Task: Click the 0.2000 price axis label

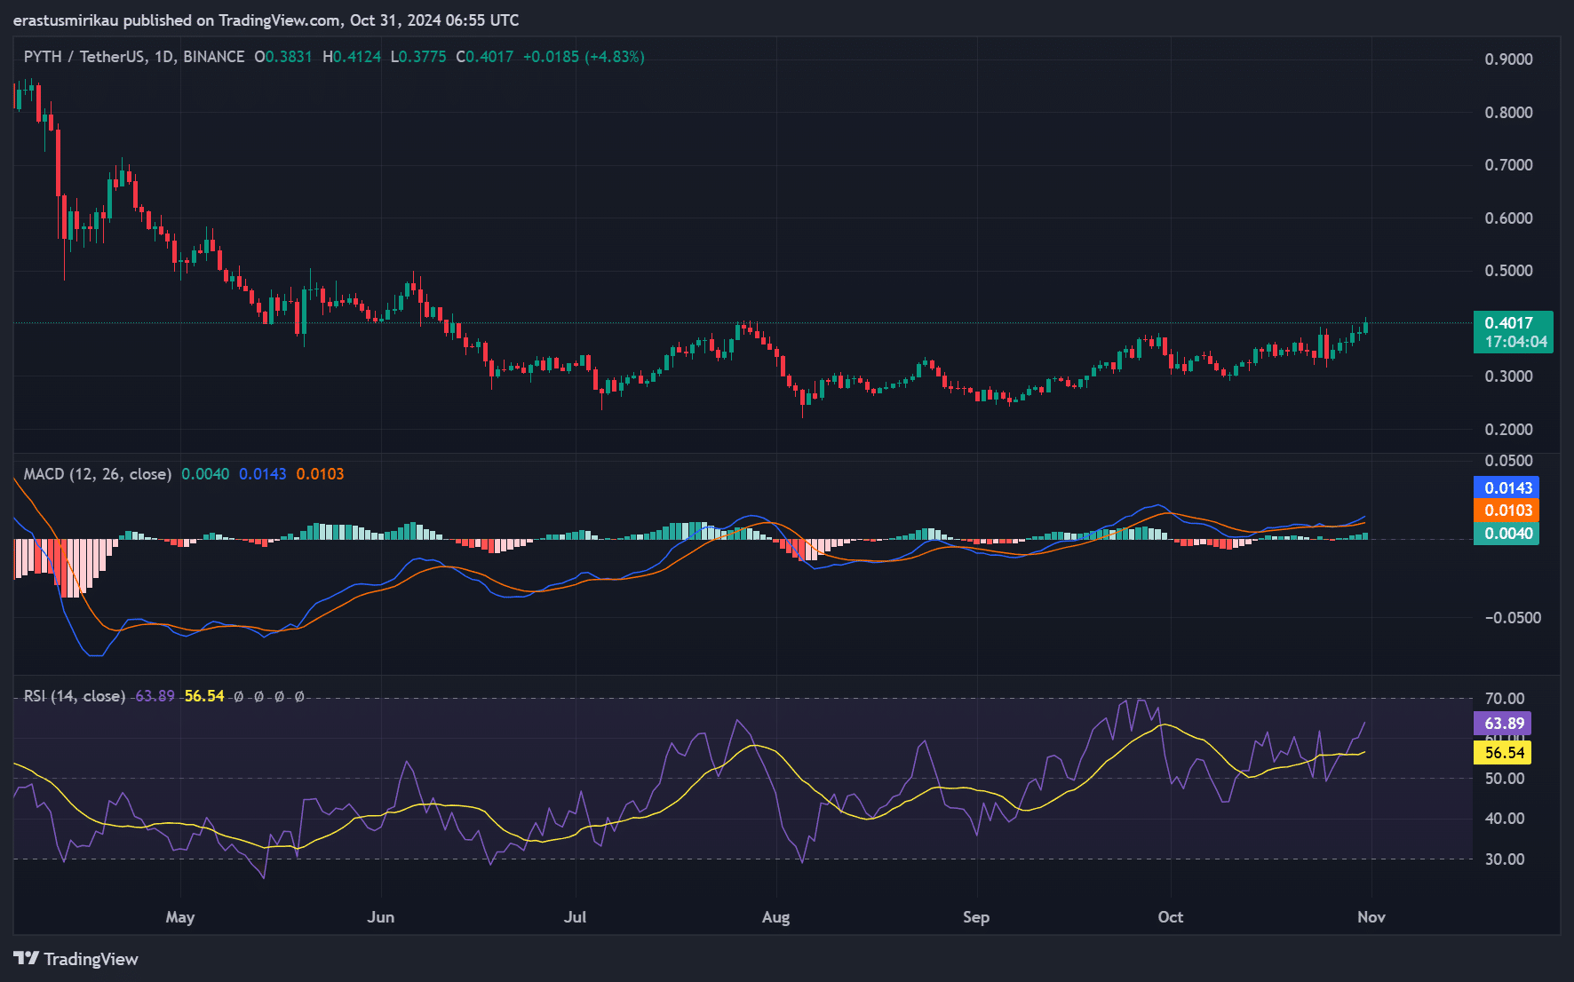Action: [x=1508, y=430]
